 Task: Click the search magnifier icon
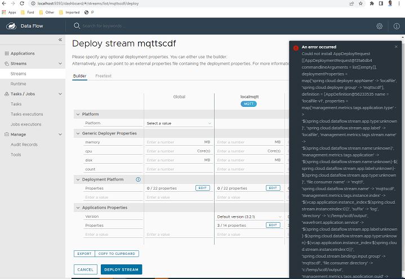coord(77,26)
